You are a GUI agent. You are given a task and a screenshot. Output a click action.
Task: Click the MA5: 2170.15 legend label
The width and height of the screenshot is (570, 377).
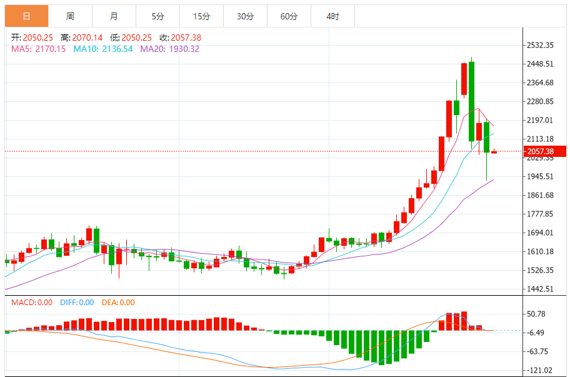[39, 49]
